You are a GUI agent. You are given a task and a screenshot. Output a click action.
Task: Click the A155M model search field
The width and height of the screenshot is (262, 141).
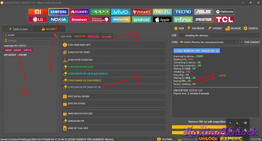point(30,35)
